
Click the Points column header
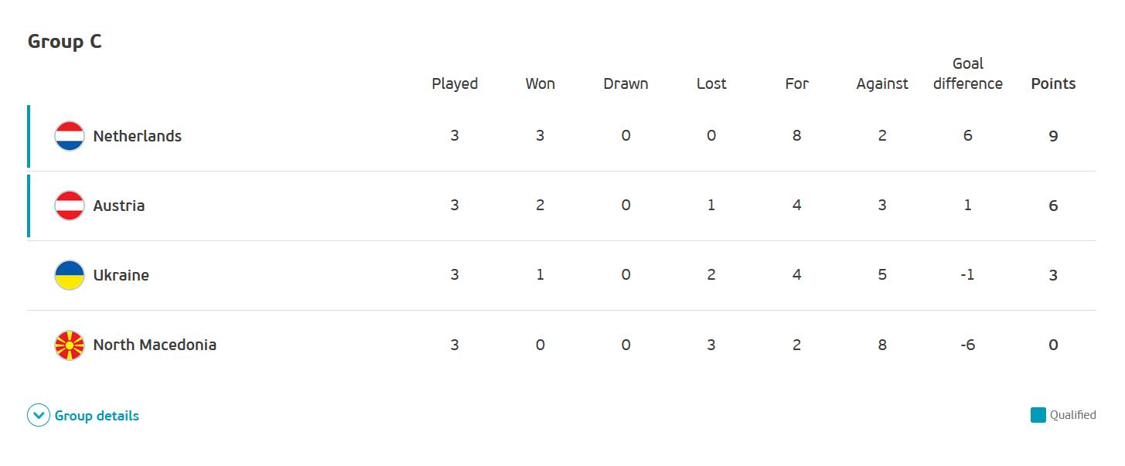[x=1053, y=83]
